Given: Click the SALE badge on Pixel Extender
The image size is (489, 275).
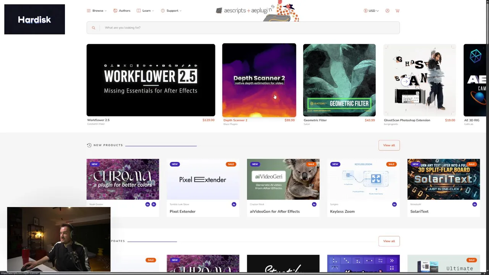Looking at the screenshot, I should click(231, 164).
